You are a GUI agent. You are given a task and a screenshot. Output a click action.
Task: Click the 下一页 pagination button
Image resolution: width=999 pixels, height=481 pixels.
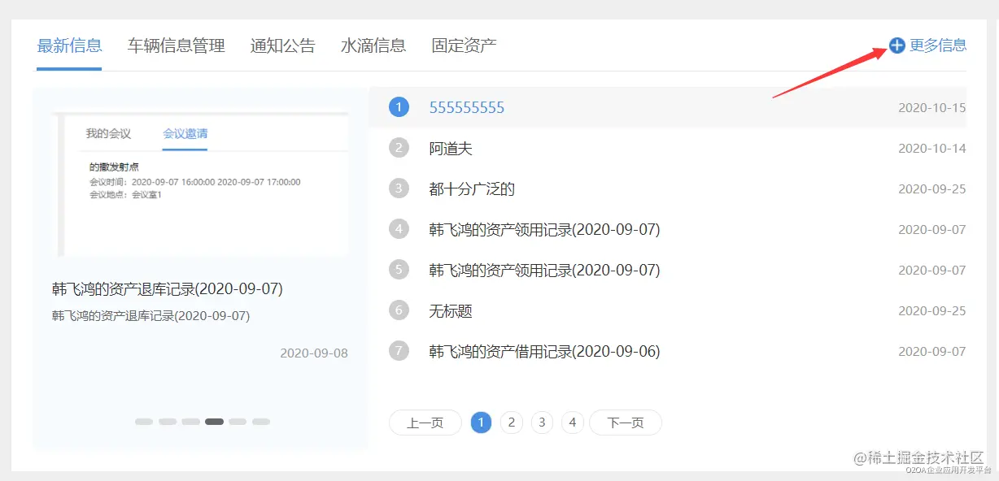pos(625,422)
